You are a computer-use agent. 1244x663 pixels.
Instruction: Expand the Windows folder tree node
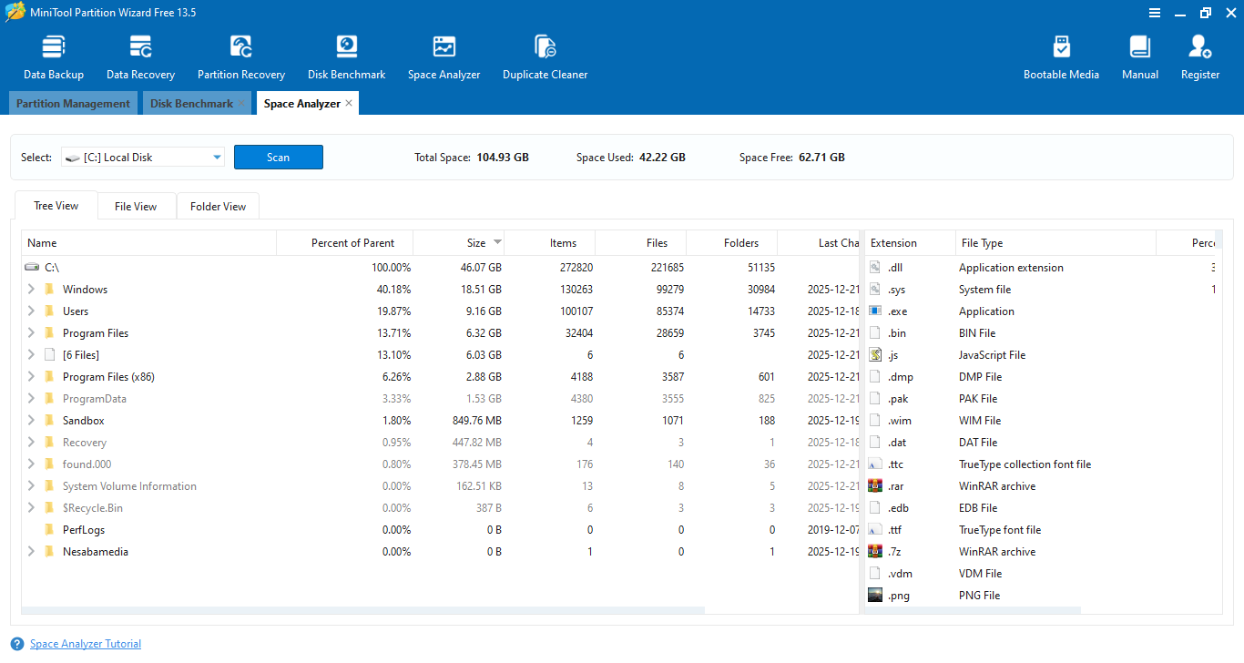pos(31,290)
